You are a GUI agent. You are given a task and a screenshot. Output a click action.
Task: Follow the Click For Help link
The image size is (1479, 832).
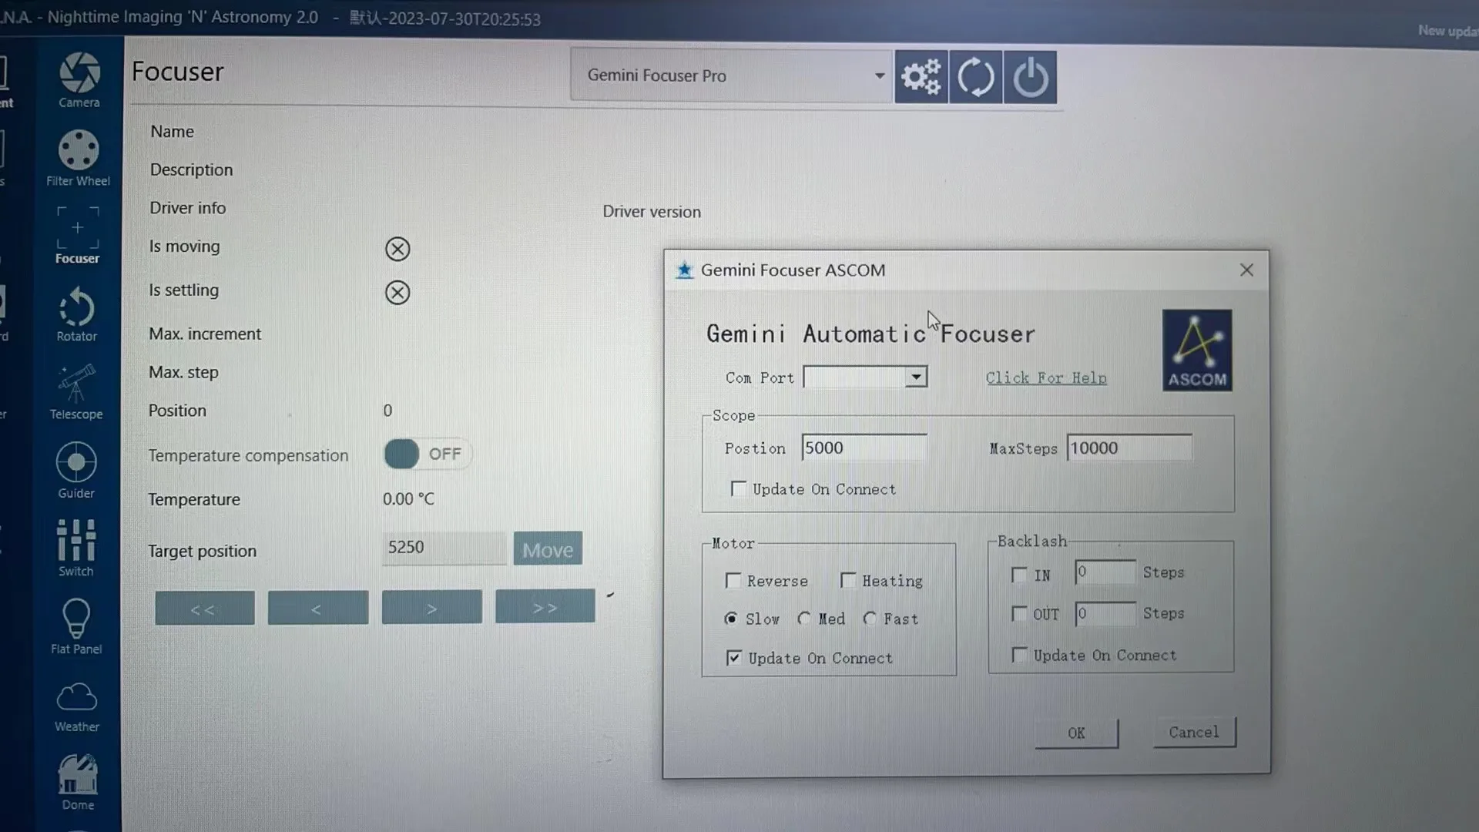(x=1045, y=377)
